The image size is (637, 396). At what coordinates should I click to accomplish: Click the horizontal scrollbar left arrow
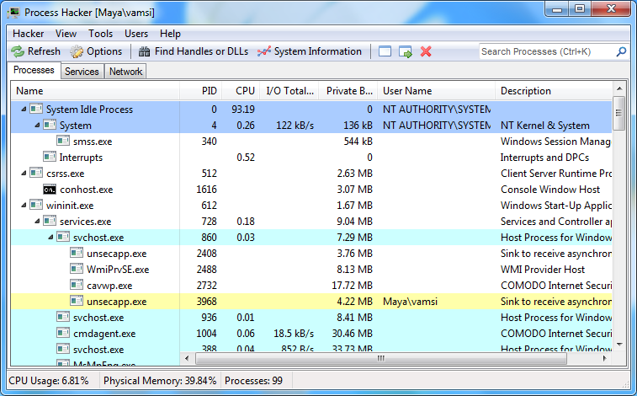tap(187, 358)
